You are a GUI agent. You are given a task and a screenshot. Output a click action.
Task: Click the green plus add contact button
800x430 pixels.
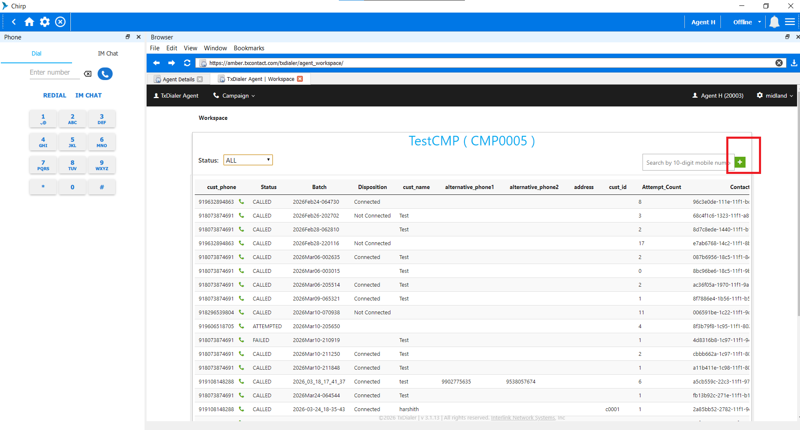pos(740,162)
